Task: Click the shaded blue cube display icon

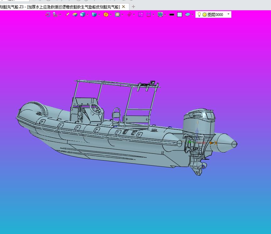Action: (83, 15)
